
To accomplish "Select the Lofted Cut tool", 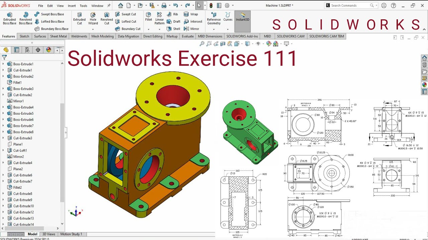I will coord(125,22).
